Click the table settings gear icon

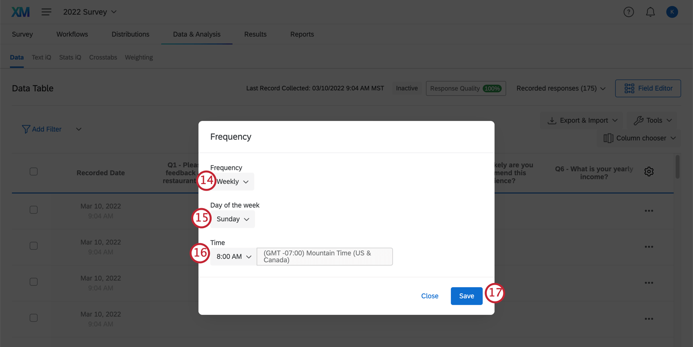649,172
